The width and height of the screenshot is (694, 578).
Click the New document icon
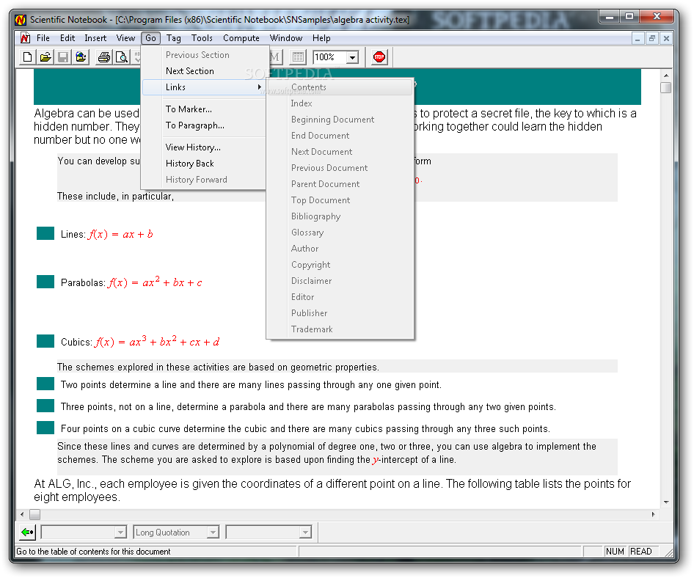(27, 57)
